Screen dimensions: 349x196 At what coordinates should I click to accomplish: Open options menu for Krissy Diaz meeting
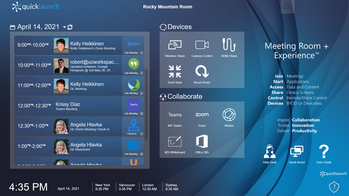coord(141,114)
